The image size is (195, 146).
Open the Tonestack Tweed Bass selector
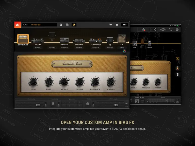(64, 48)
